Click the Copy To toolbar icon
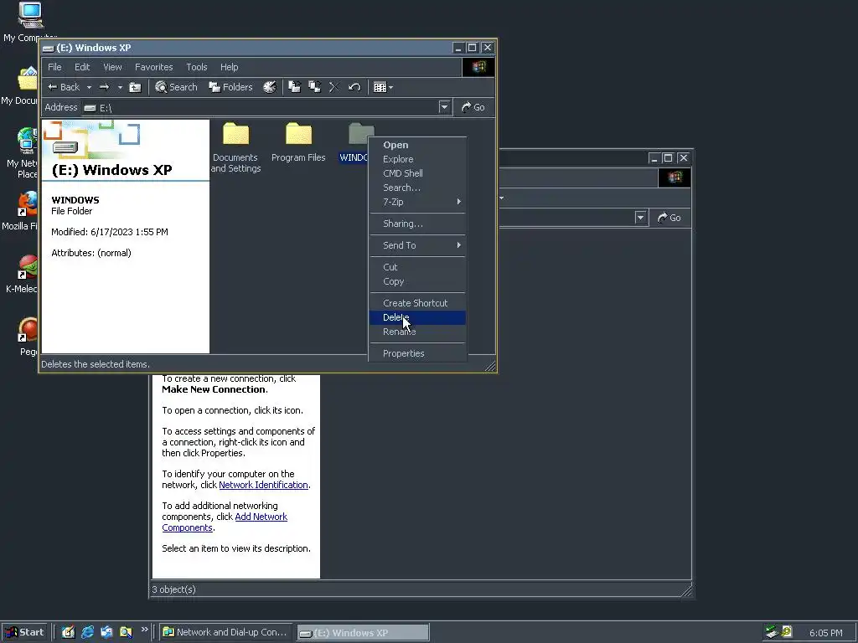858x643 pixels. [x=315, y=87]
